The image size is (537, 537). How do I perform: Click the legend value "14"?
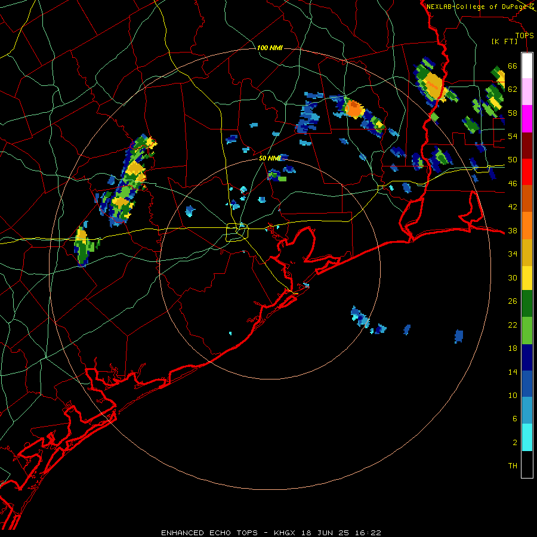point(513,372)
